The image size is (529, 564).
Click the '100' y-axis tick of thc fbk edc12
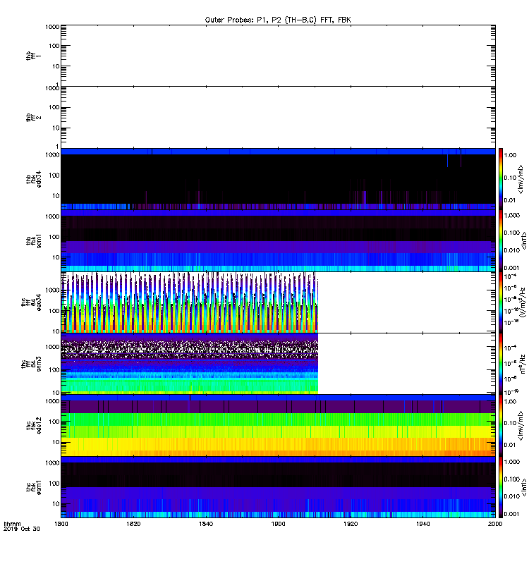click(x=54, y=421)
